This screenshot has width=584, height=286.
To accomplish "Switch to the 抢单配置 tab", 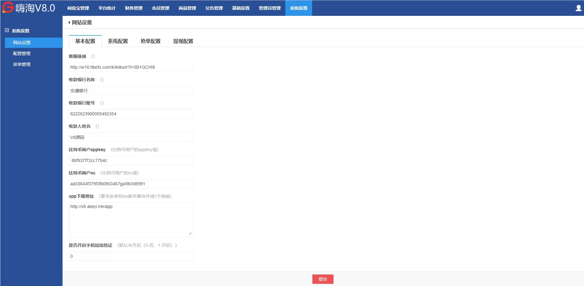I will (x=151, y=41).
